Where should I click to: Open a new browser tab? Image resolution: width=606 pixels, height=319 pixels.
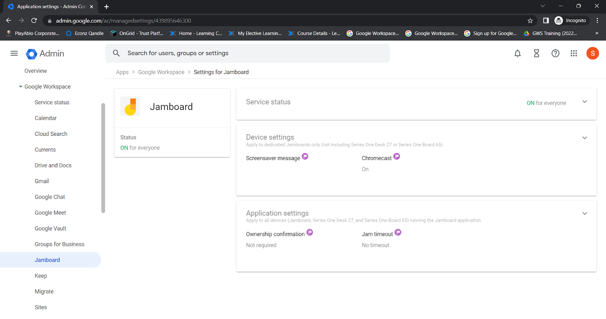pyautogui.click(x=106, y=6)
